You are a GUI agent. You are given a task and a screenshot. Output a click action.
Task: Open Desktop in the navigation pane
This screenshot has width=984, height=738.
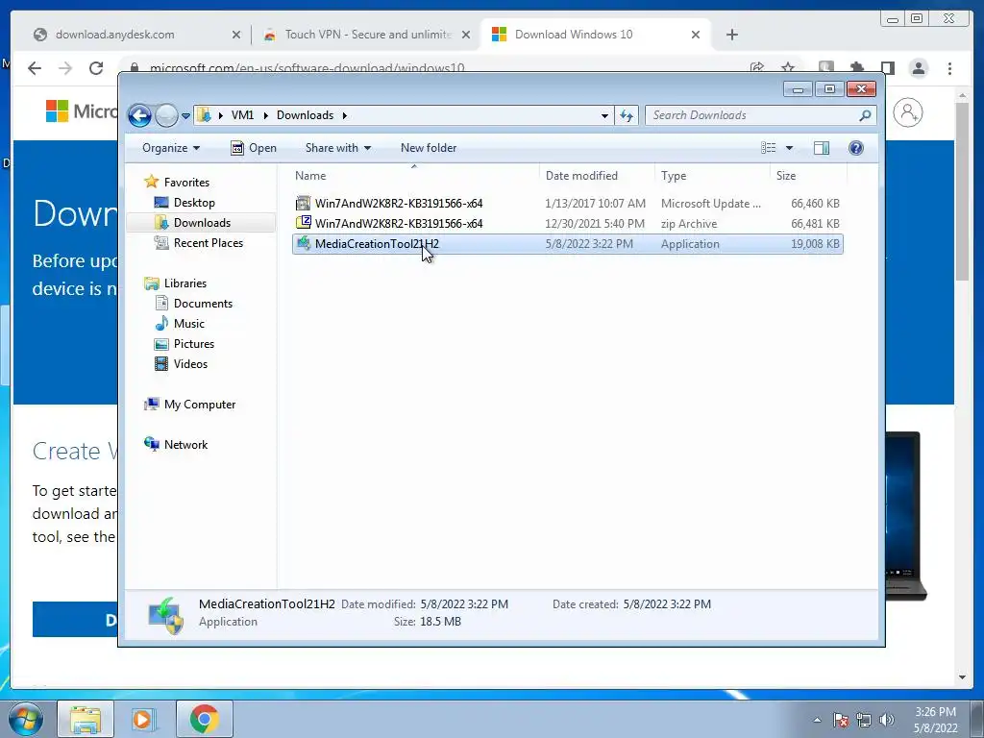pyautogui.click(x=194, y=203)
